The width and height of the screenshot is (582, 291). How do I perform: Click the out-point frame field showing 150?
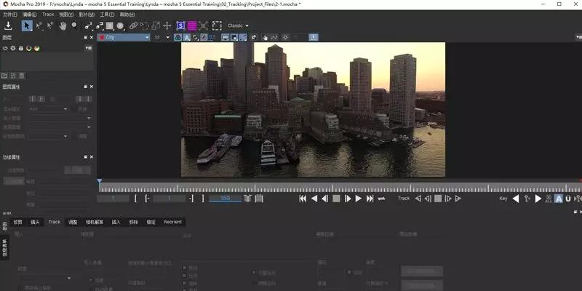tap(225, 198)
